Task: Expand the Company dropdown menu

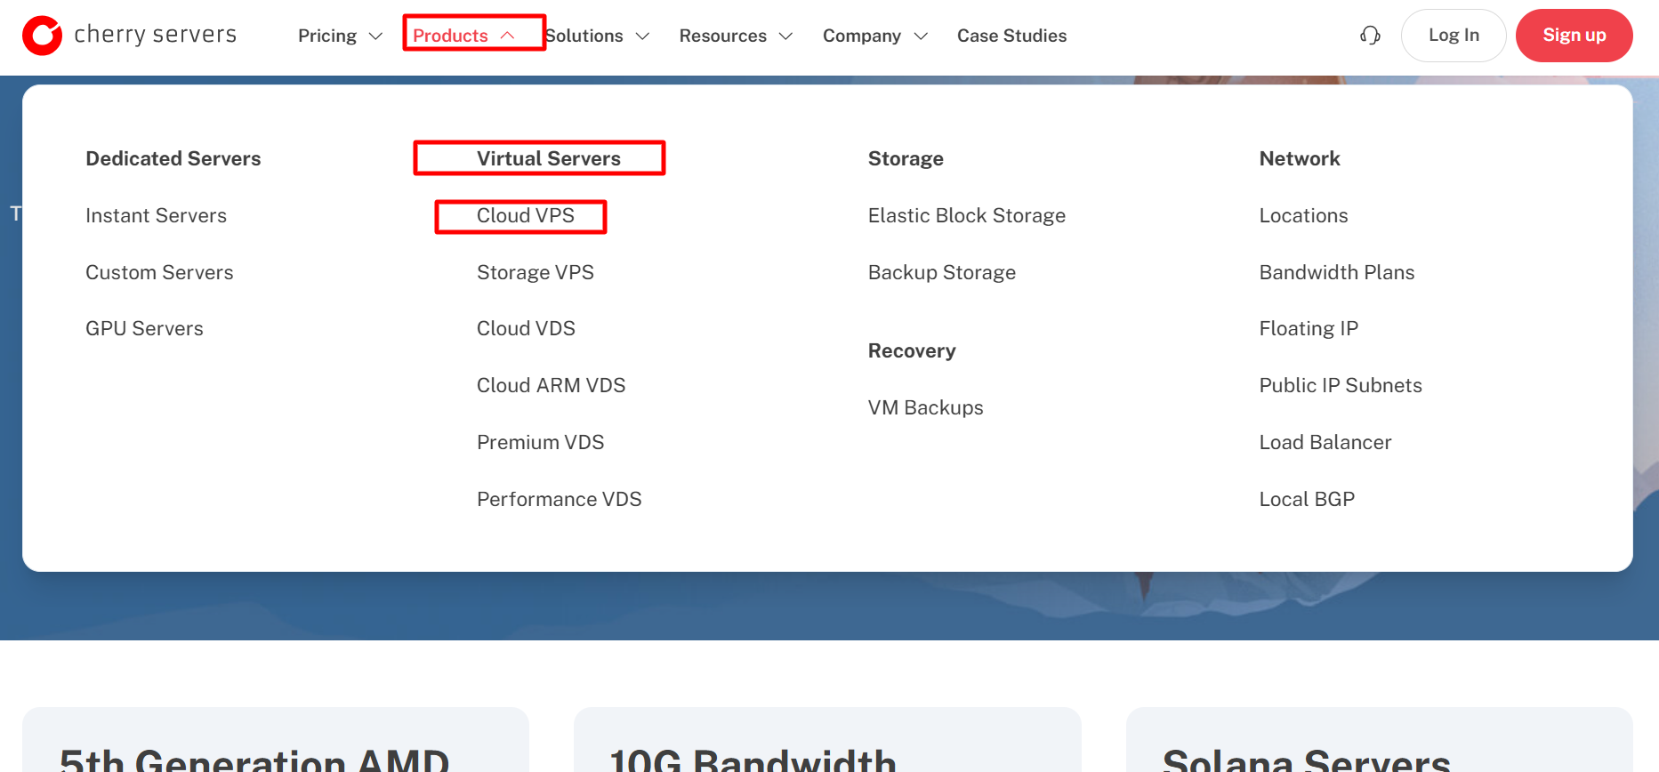Action: click(875, 36)
